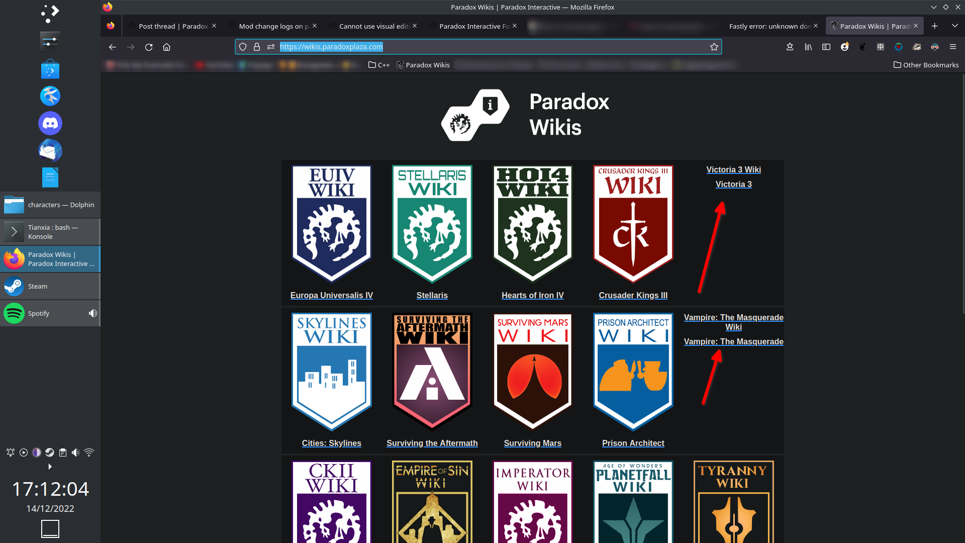The height and width of the screenshot is (543, 965).
Task: Open notifications bell in tray
Action: 11,452
